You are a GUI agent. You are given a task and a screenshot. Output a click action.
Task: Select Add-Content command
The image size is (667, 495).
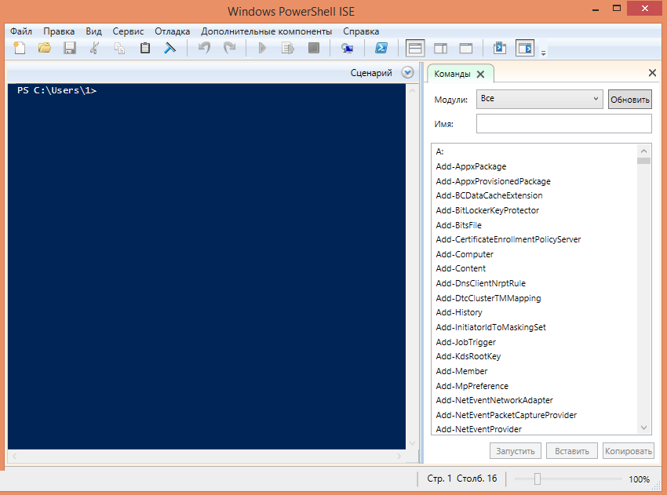461,269
